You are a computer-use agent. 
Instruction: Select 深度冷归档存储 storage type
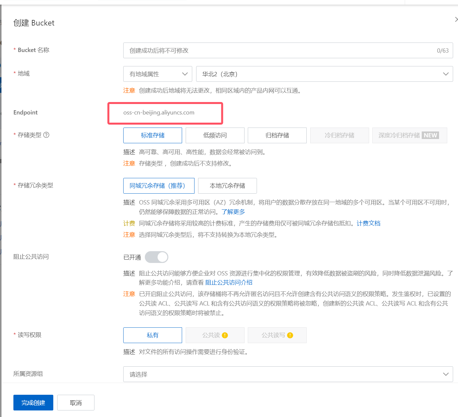(410, 135)
